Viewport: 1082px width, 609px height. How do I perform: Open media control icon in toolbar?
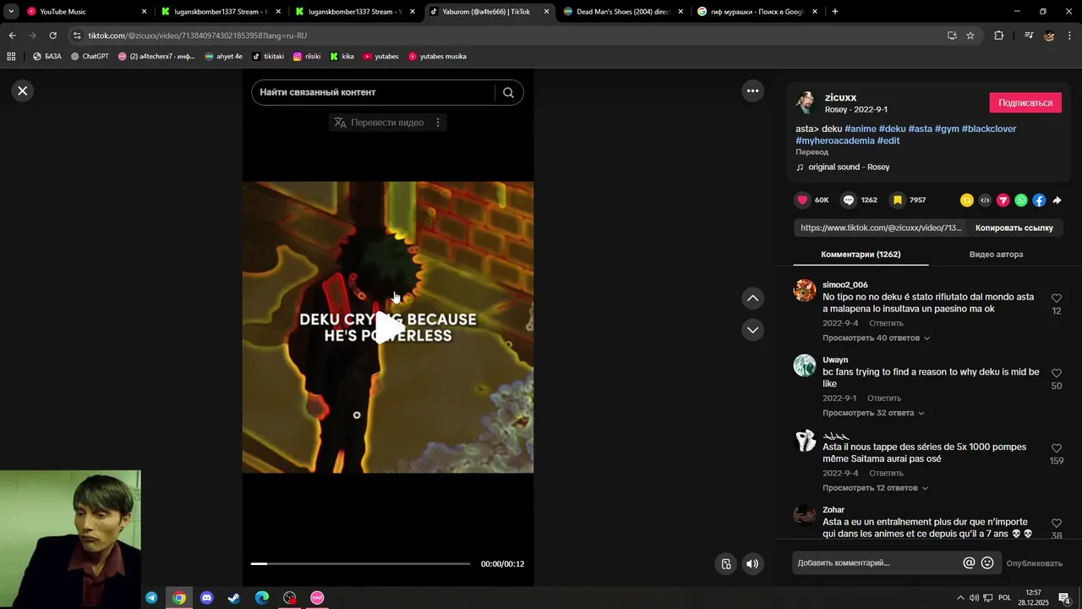point(1029,36)
